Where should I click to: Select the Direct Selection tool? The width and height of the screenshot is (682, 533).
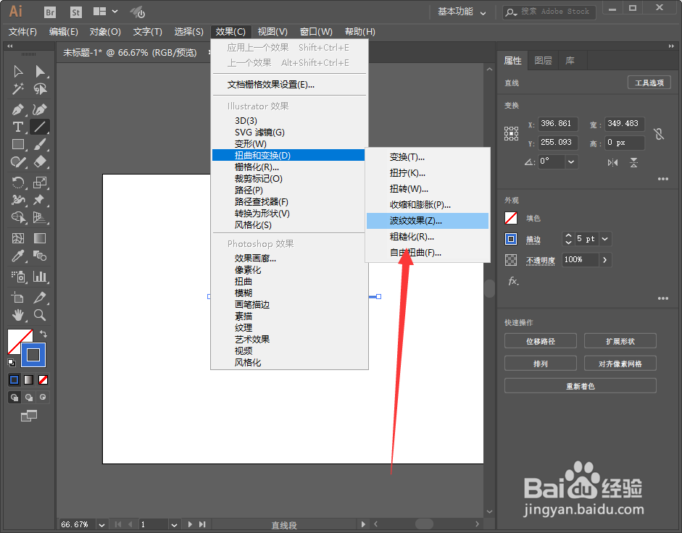coord(40,71)
